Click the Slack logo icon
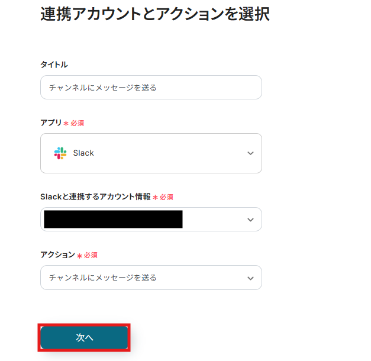The width and height of the screenshot is (371, 361). (60, 153)
